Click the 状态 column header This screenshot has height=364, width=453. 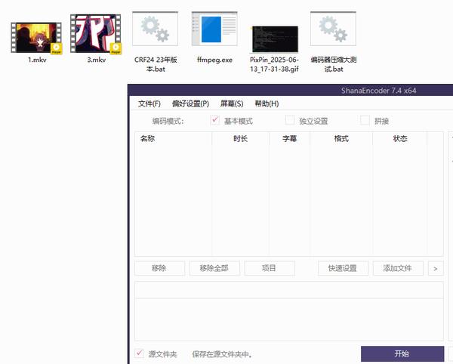(400, 139)
